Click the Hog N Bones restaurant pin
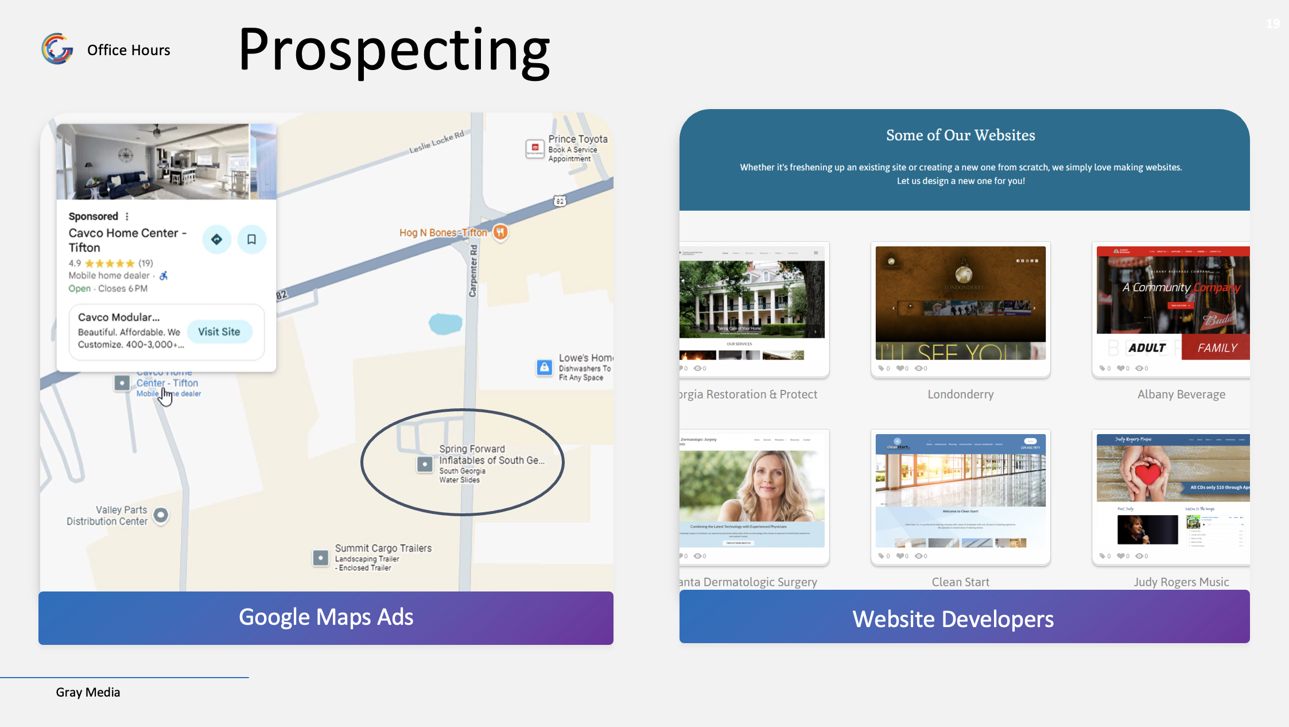This screenshot has height=727, width=1289. tap(500, 232)
